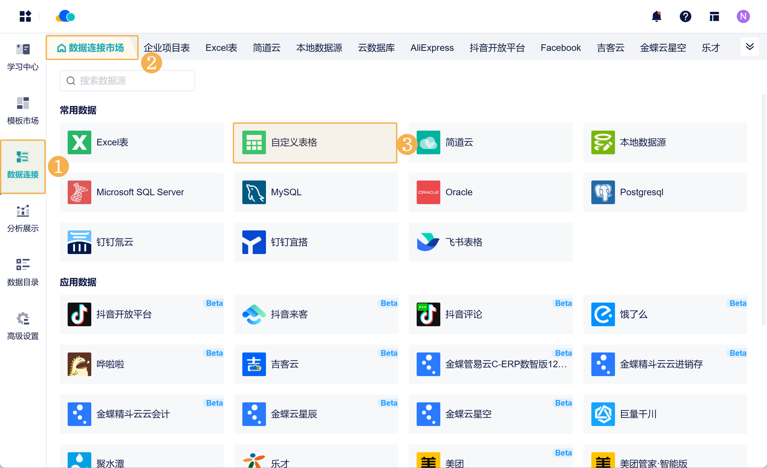Viewport: 767px width, 468px height.
Task: Click the 哗啦啦 dinosaur icon
Action: click(x=79, y=364)
